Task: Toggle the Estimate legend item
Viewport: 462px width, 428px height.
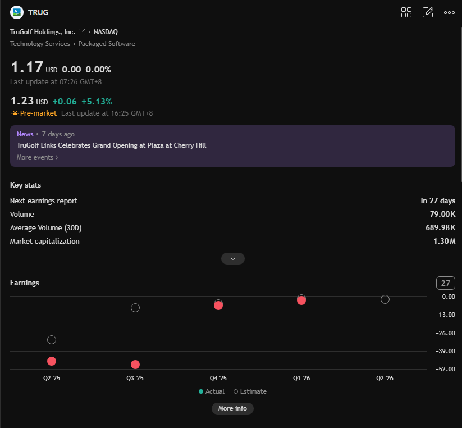Action: point(250,391)
